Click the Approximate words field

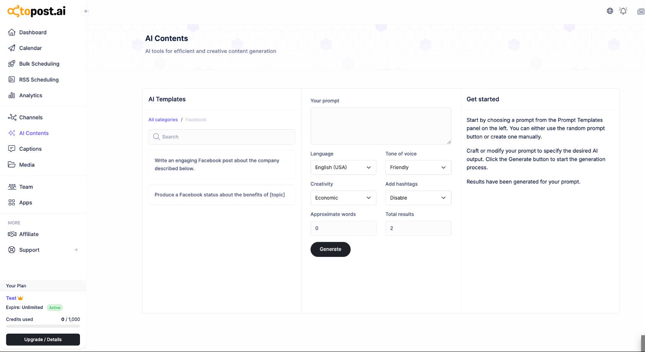pyautogui.click(x=343, y=228)
